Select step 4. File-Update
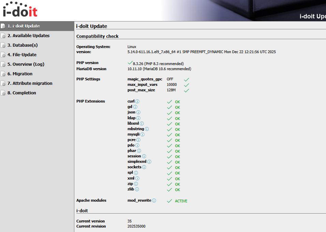The width and height of the screenshot is (326, 232). tap(22, 55)
